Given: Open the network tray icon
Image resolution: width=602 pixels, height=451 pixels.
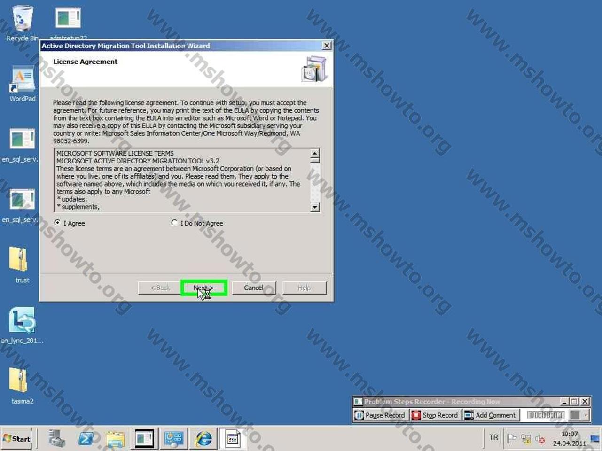Looking at the screenshot, I should point(526,439).
